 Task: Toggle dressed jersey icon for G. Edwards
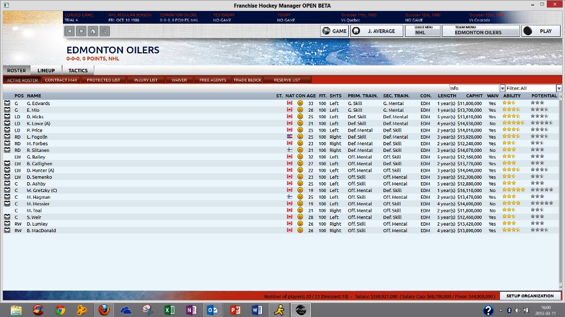(7, 103)
